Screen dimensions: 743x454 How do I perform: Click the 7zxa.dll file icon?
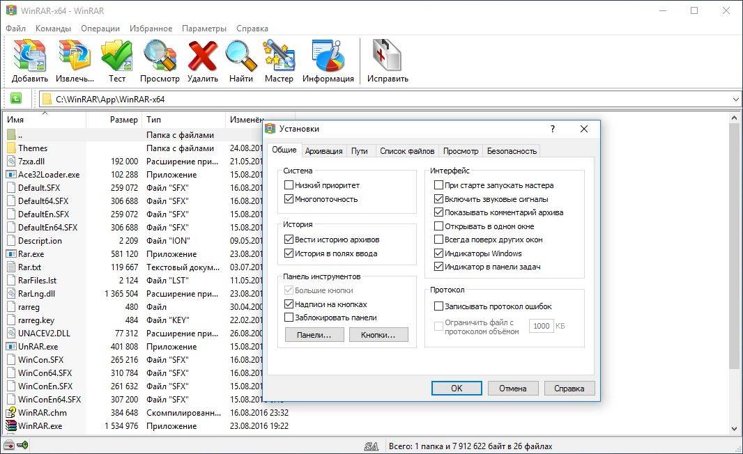11,162
